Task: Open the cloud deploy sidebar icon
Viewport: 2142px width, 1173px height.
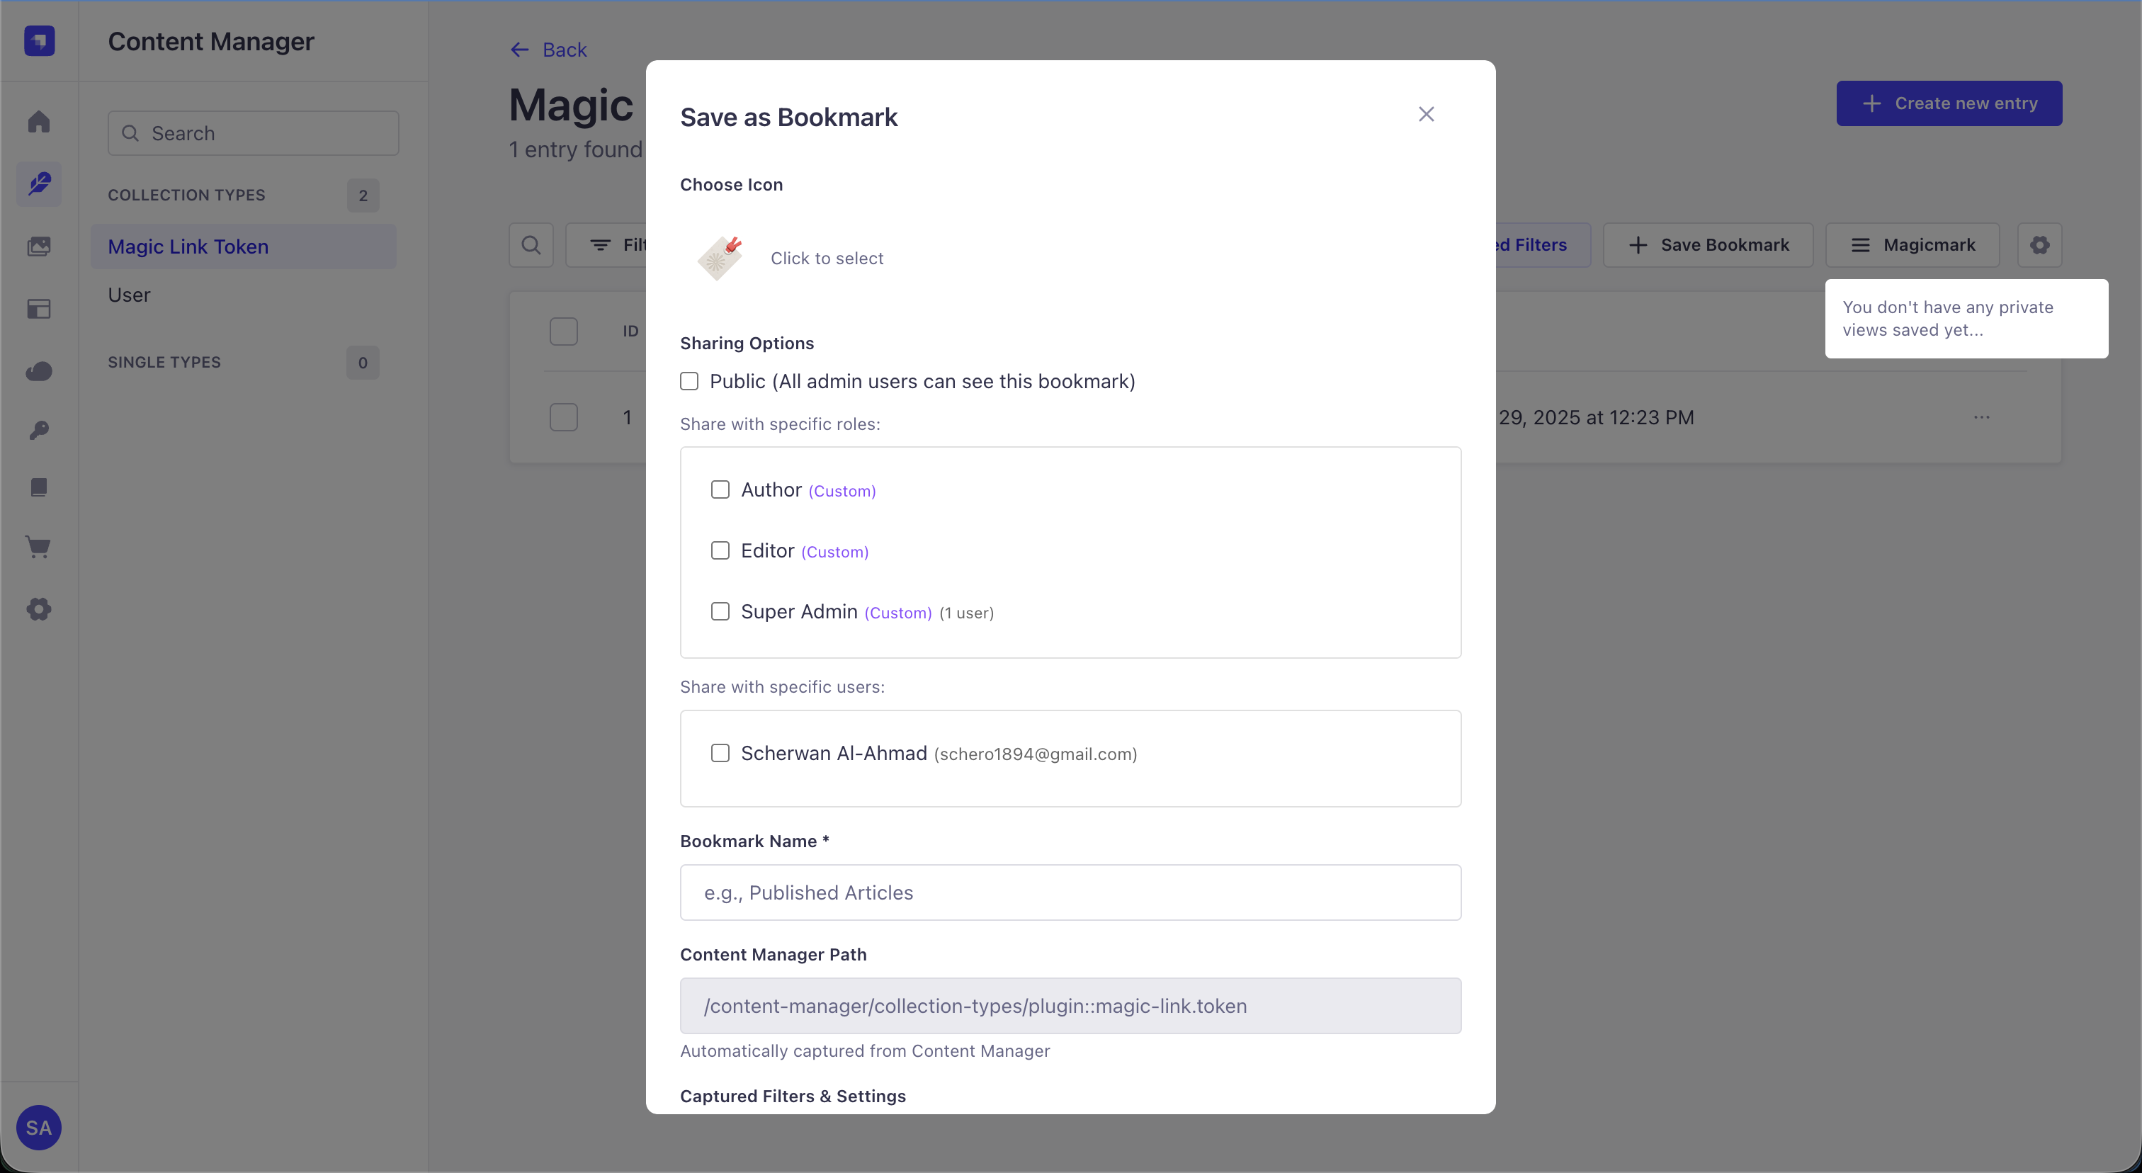Action: (39, 370)
